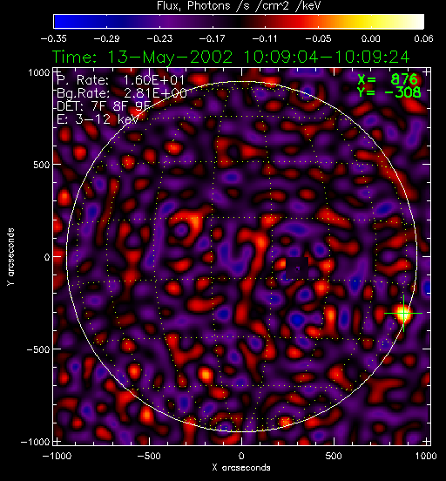Image resolution: width=446 pixels, height=481 pixels.
Task: Click the Bg.Rate 2.81E+00 text
Action: 122,93
